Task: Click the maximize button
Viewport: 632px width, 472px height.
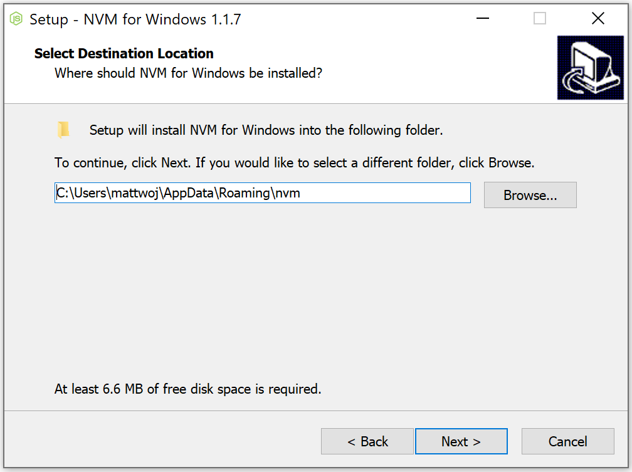Action: [x=539, y=19]
